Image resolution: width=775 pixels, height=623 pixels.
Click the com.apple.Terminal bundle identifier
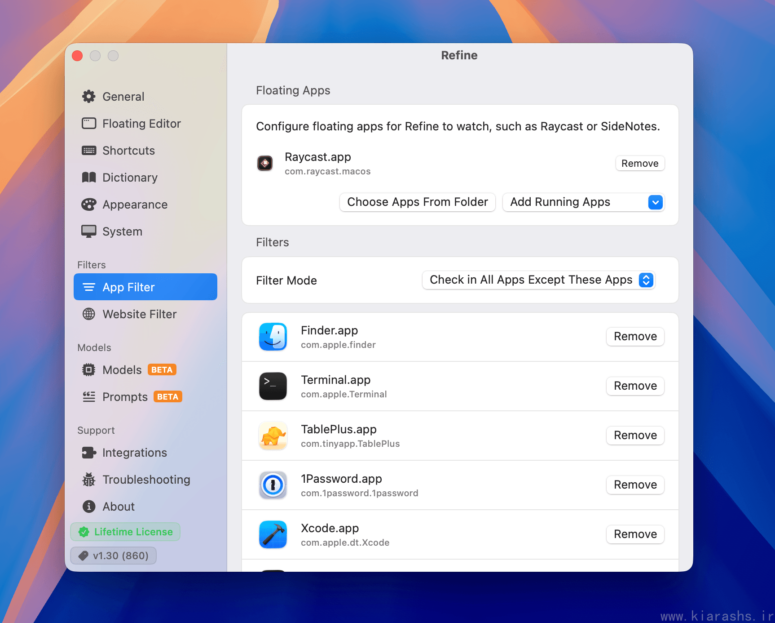tap(343, 394)
